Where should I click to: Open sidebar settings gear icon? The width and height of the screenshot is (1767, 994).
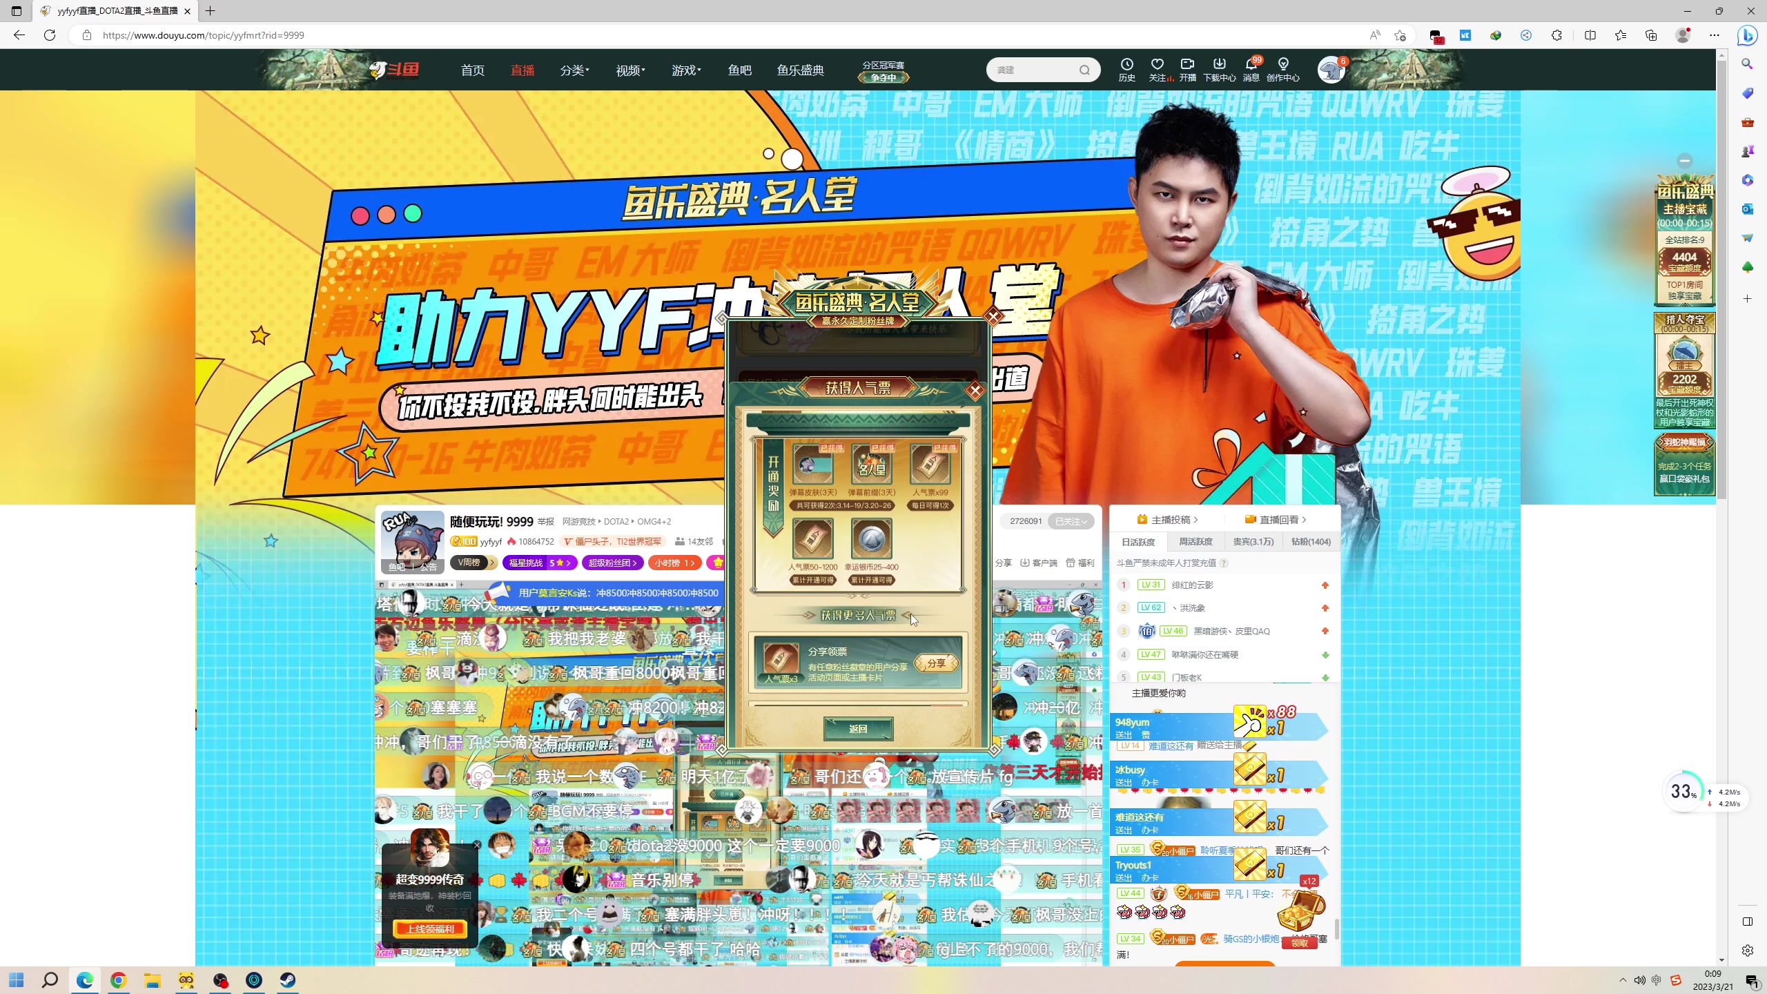pos(1747,951)
